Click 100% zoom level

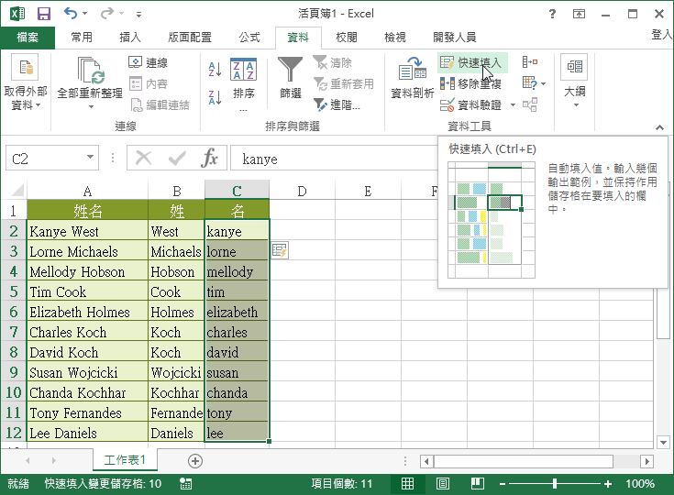coord(640,484)
